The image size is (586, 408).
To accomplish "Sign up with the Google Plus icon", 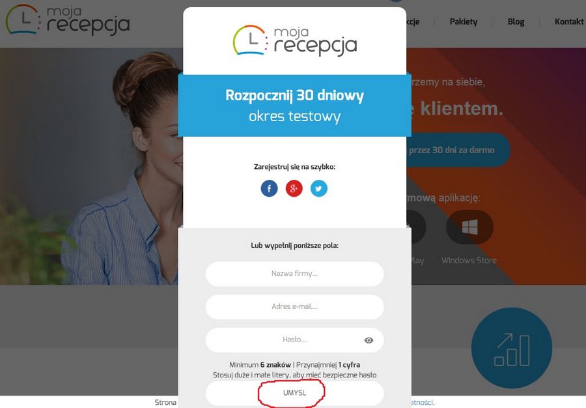I will 294,188.
